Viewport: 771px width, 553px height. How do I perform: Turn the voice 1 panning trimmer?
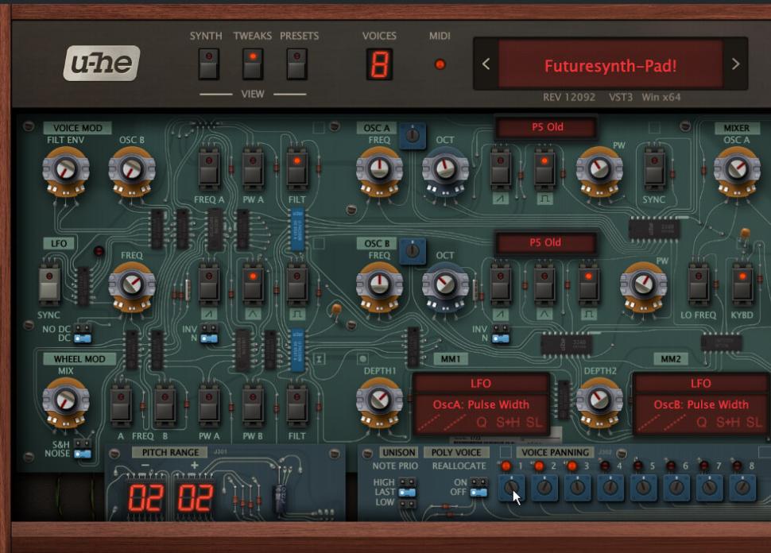pyautogui.click(x=512, y=488)
